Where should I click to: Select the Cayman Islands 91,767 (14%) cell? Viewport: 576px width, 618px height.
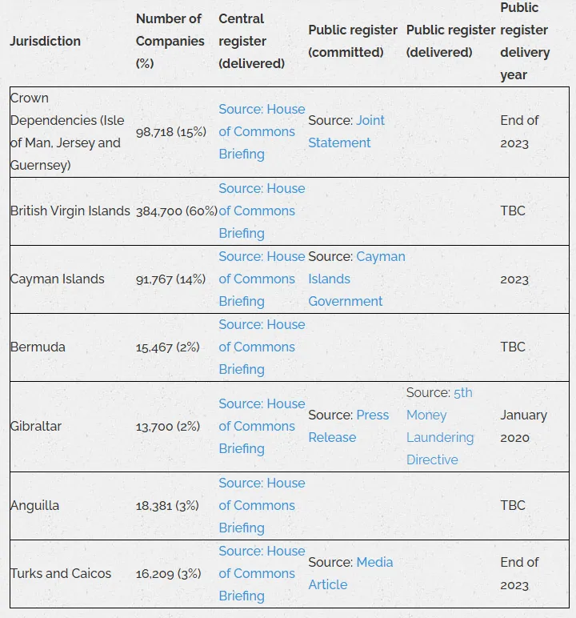point(170,279)
